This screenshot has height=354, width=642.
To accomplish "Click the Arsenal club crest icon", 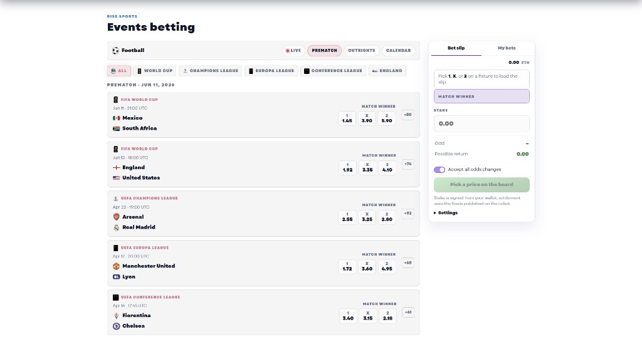I will (116, 217).
